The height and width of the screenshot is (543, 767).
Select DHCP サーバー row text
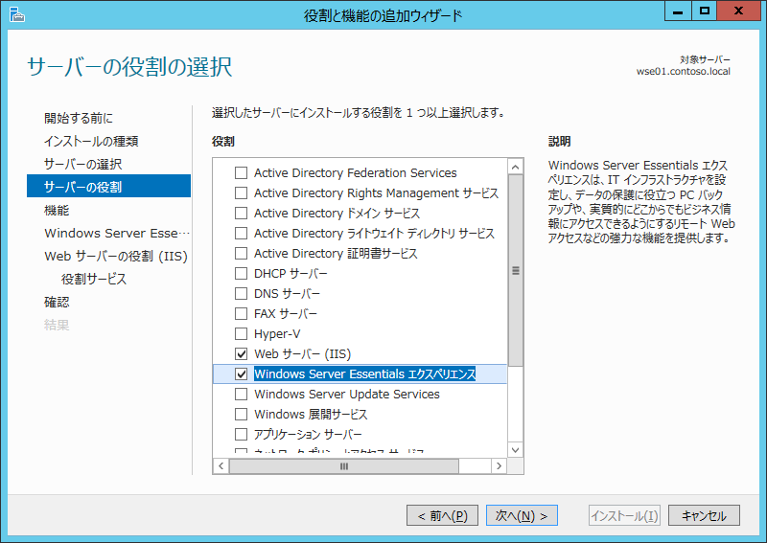(291, 273)
